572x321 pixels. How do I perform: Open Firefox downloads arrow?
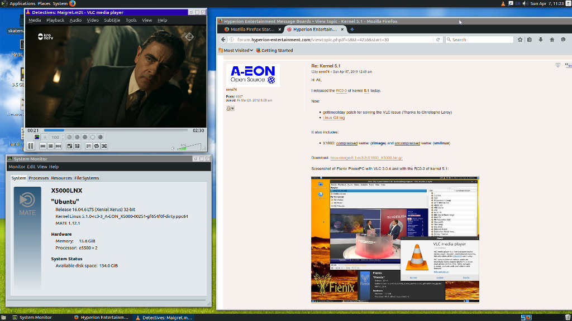click(x=541, y=40)
